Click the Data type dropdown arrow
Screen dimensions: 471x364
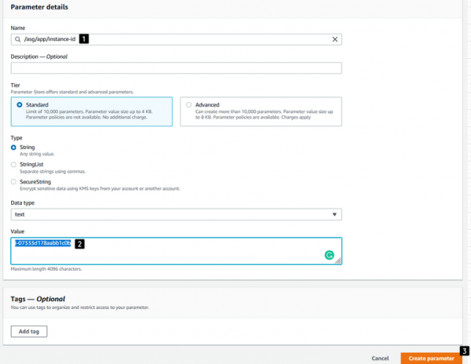tap(335, 214)
